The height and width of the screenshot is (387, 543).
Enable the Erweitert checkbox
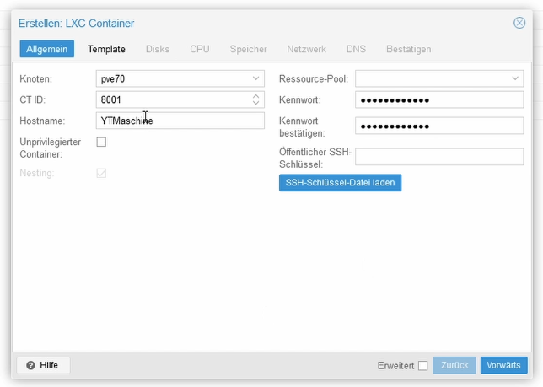(x=422, y=366)
